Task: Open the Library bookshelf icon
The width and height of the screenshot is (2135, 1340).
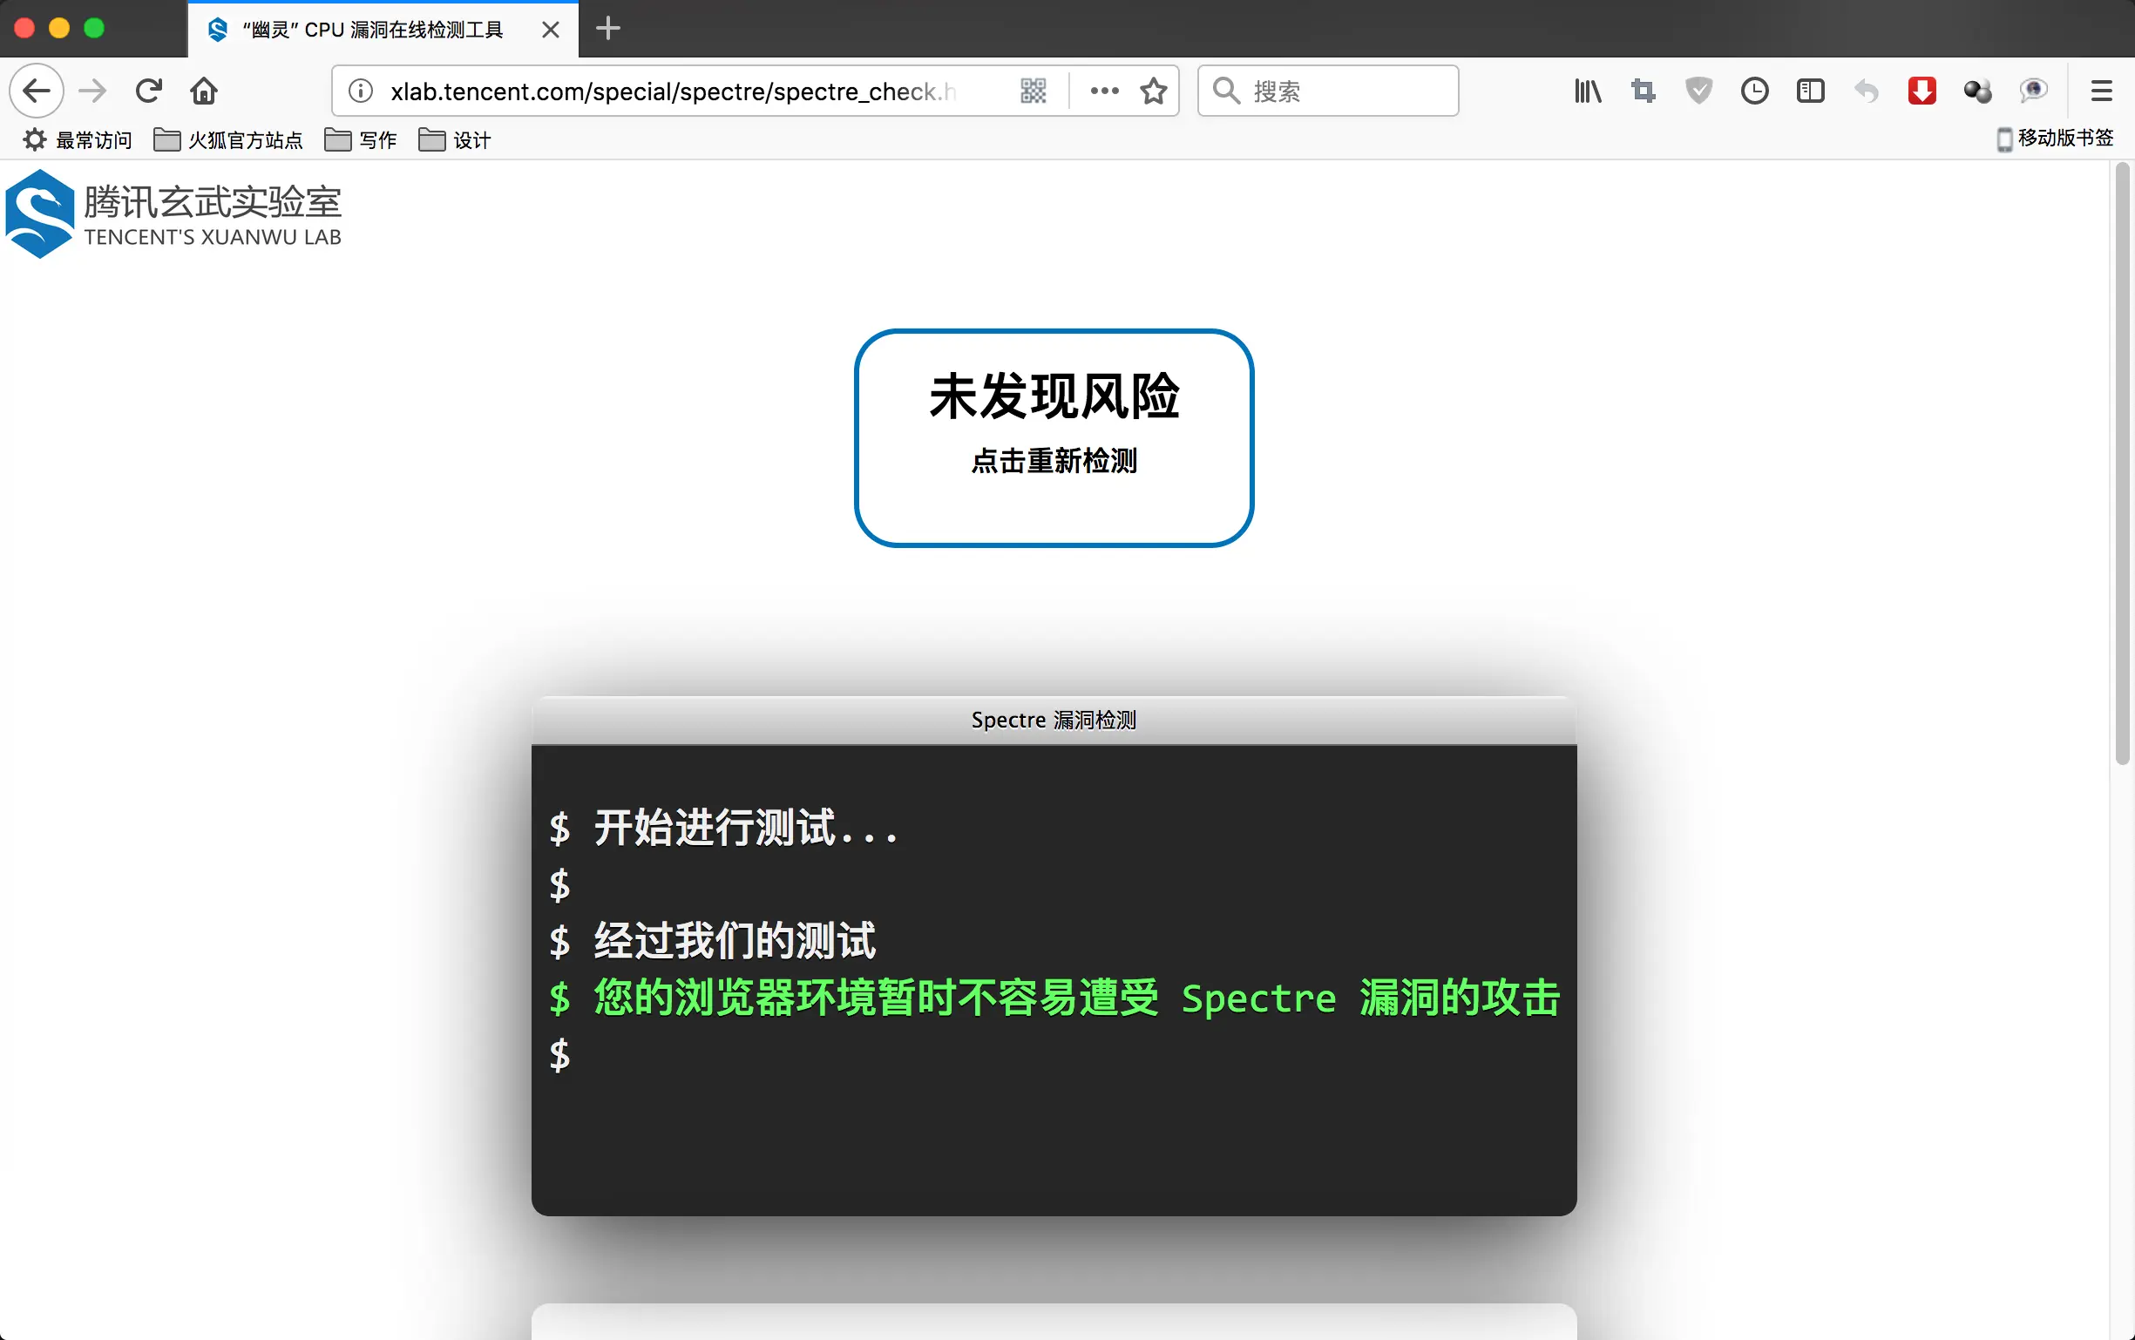Action: pos(1587,91)
